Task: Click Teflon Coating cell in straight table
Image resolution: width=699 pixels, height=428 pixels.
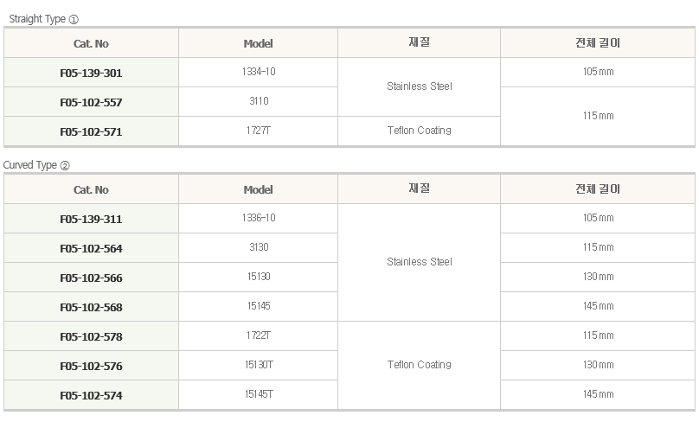Action: pos(419,131)
